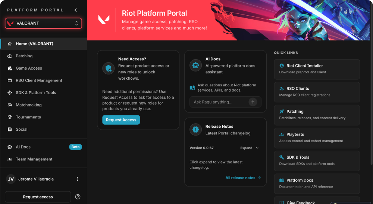Open AI Docs sidebar entry
Viewport: 373px width, 204px height.
(x=44, y=147)
